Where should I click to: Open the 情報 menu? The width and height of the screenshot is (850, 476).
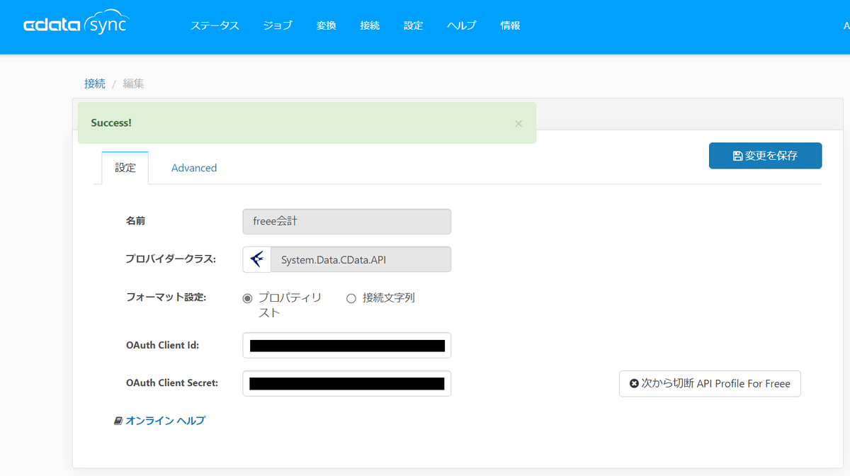(x=510, y=25)
